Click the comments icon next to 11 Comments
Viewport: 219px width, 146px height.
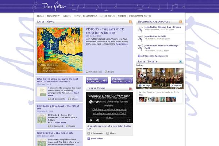pos(49,99)
